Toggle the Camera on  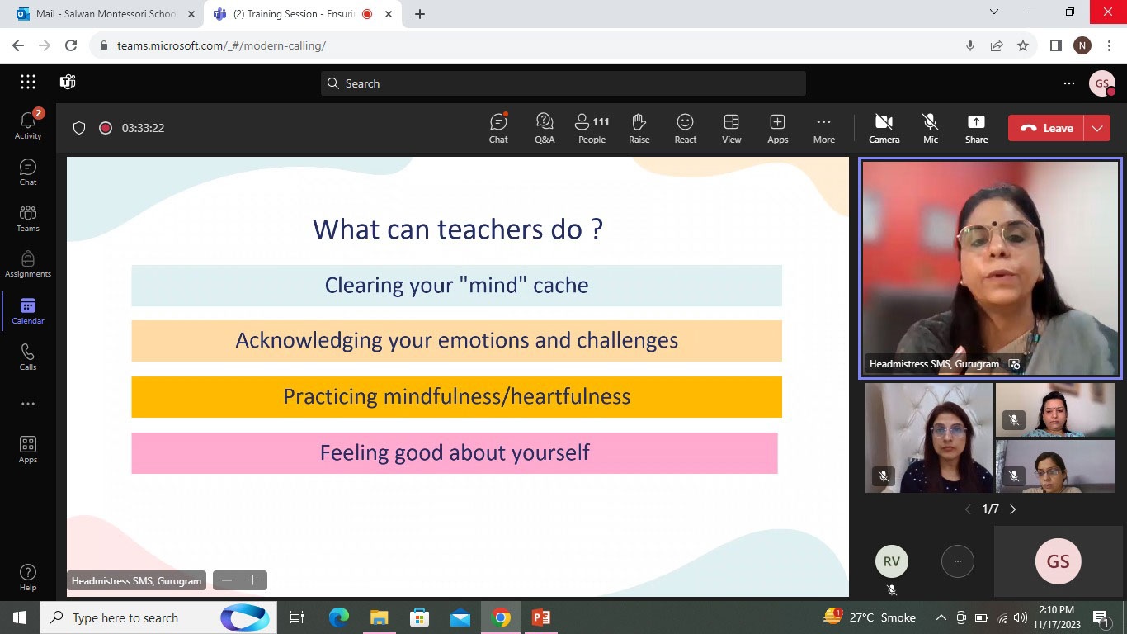pos(884,128)
